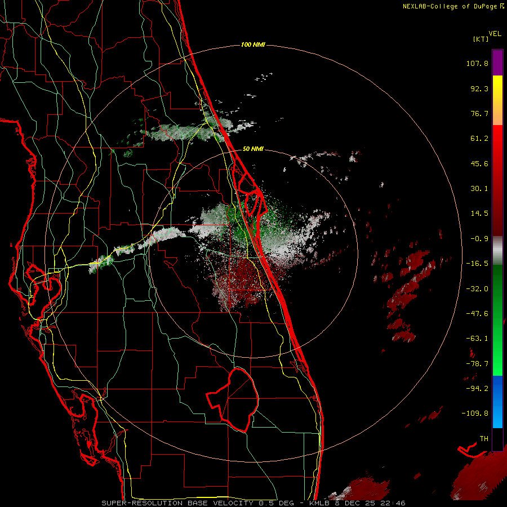Viewport: 507px width, 507px height.
Task: Click the -63.1 velocity scale value
Action: pos(477,339)
